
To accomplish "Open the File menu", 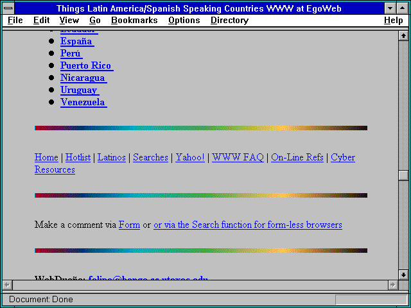I will (15, 20).
